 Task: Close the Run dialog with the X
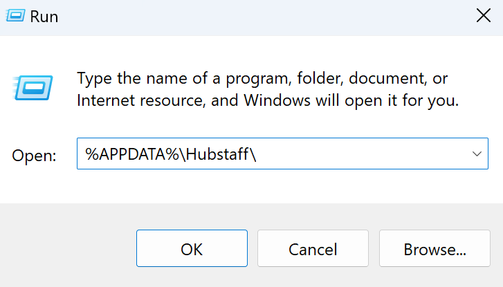483,15
